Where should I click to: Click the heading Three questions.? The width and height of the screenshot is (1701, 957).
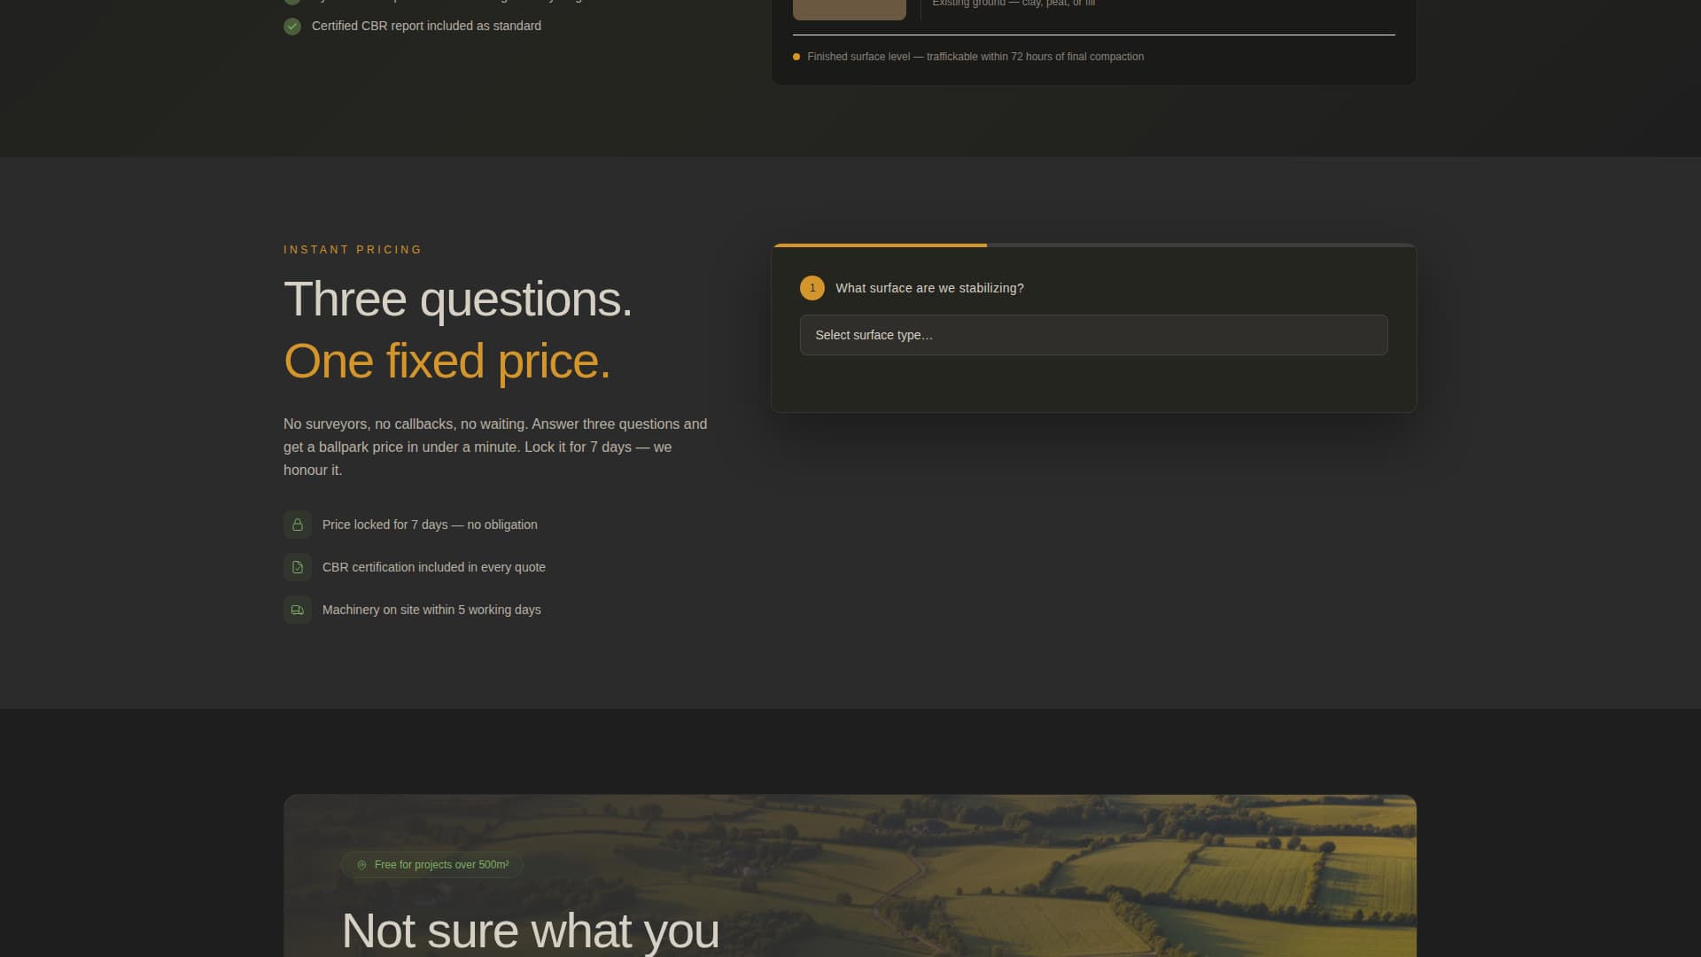point(458,300)
